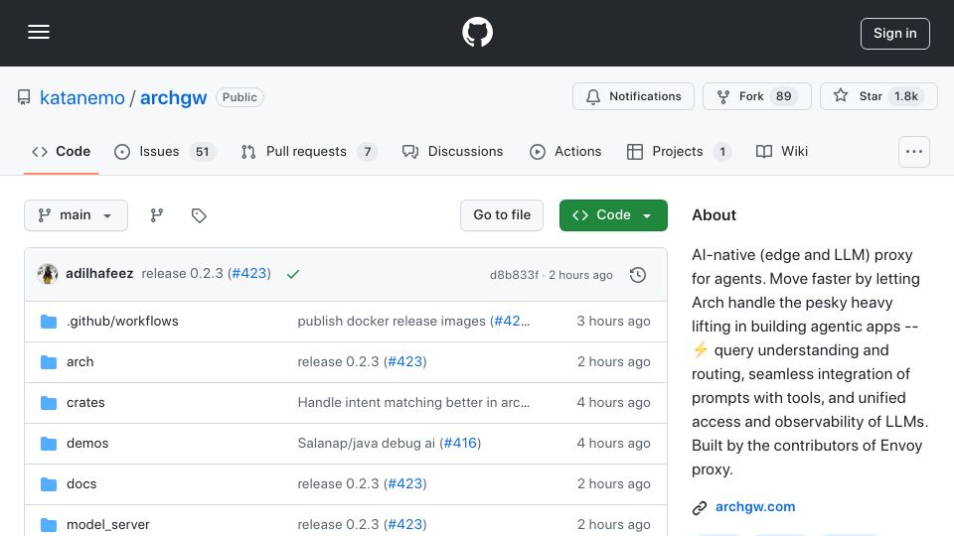
Task: View branches via the branch icon
Action: pos(157,215)
